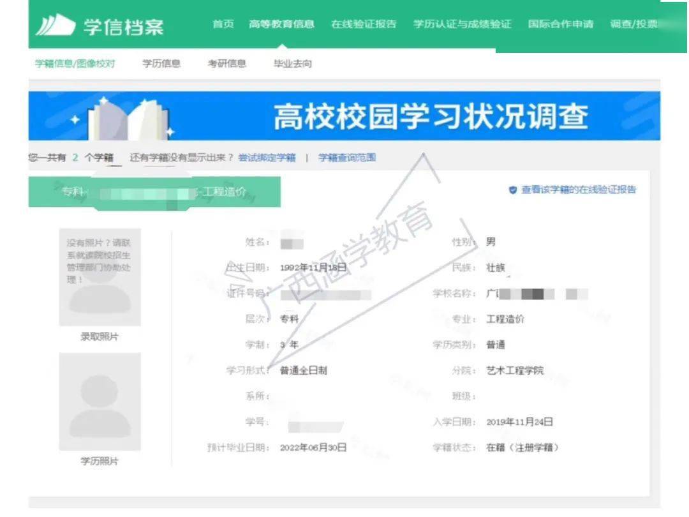Switch to 学籍信息/图像校对 tab
Image resolution: width=689 pixels, height=517 pixels.
(75, 63)
